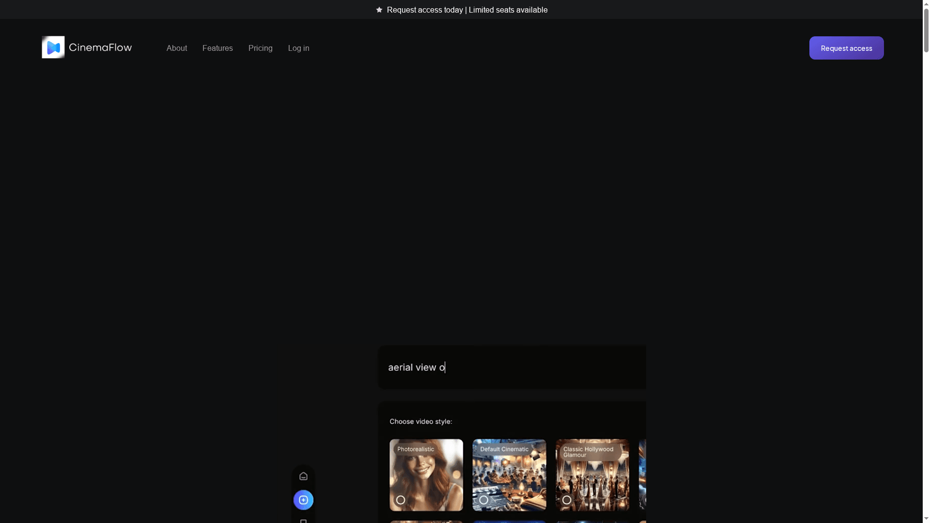Click the star icon in the top banner

pos(379,10)
